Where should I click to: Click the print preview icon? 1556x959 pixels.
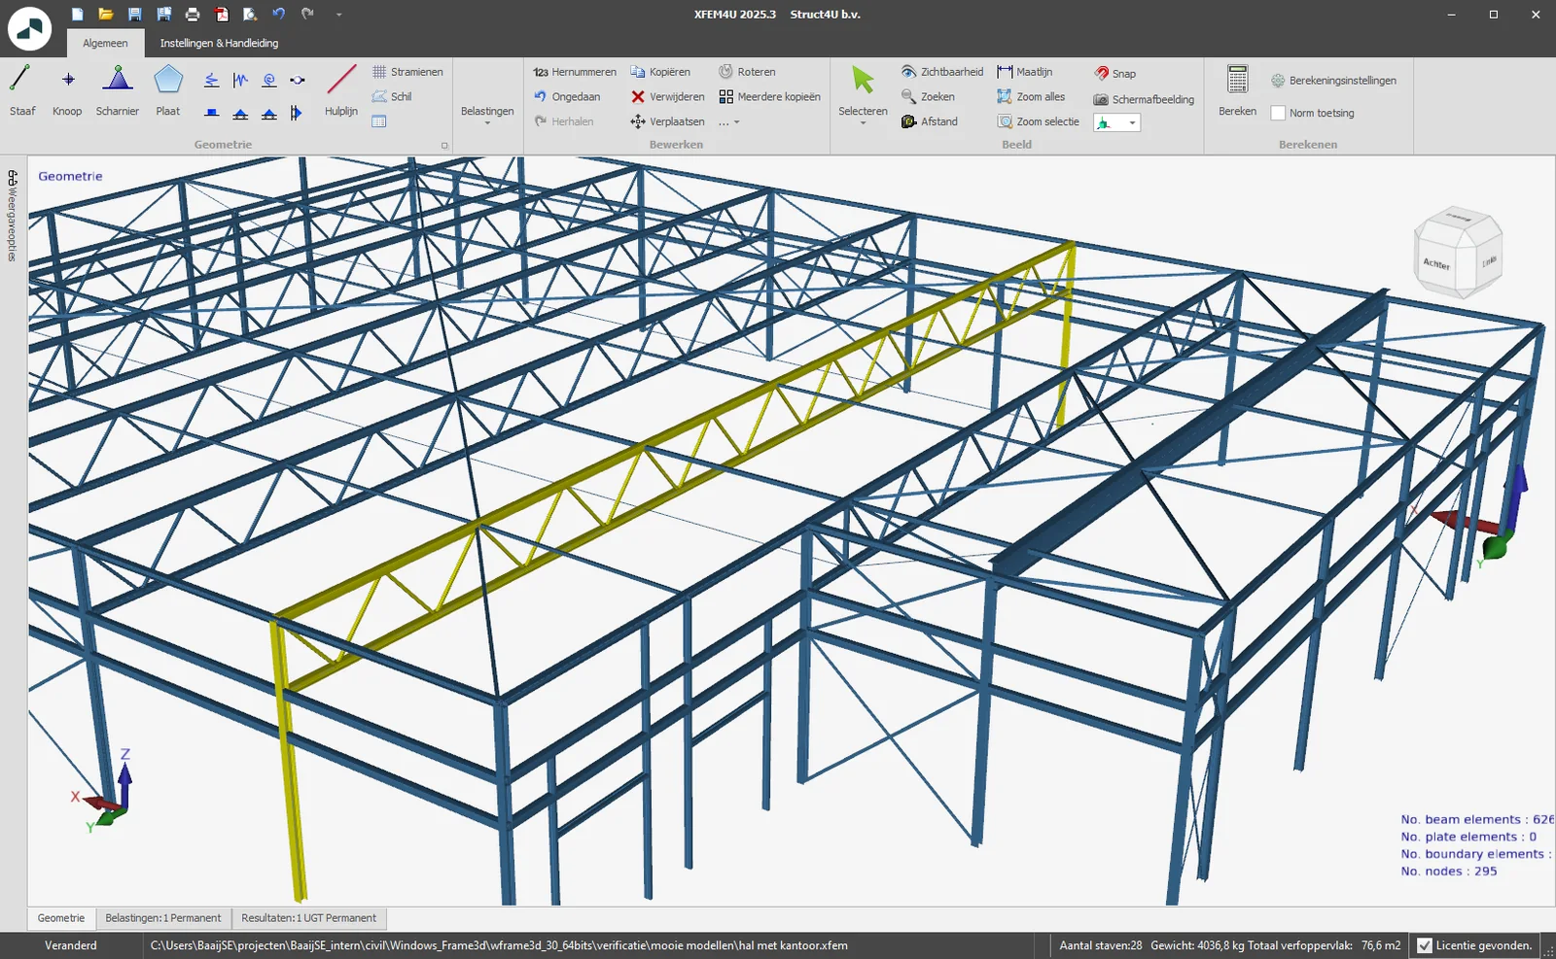[x=250, y=15]
